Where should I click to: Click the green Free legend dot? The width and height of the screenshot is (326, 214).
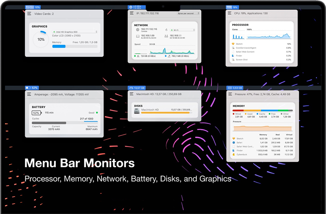(x=270, y=114)
